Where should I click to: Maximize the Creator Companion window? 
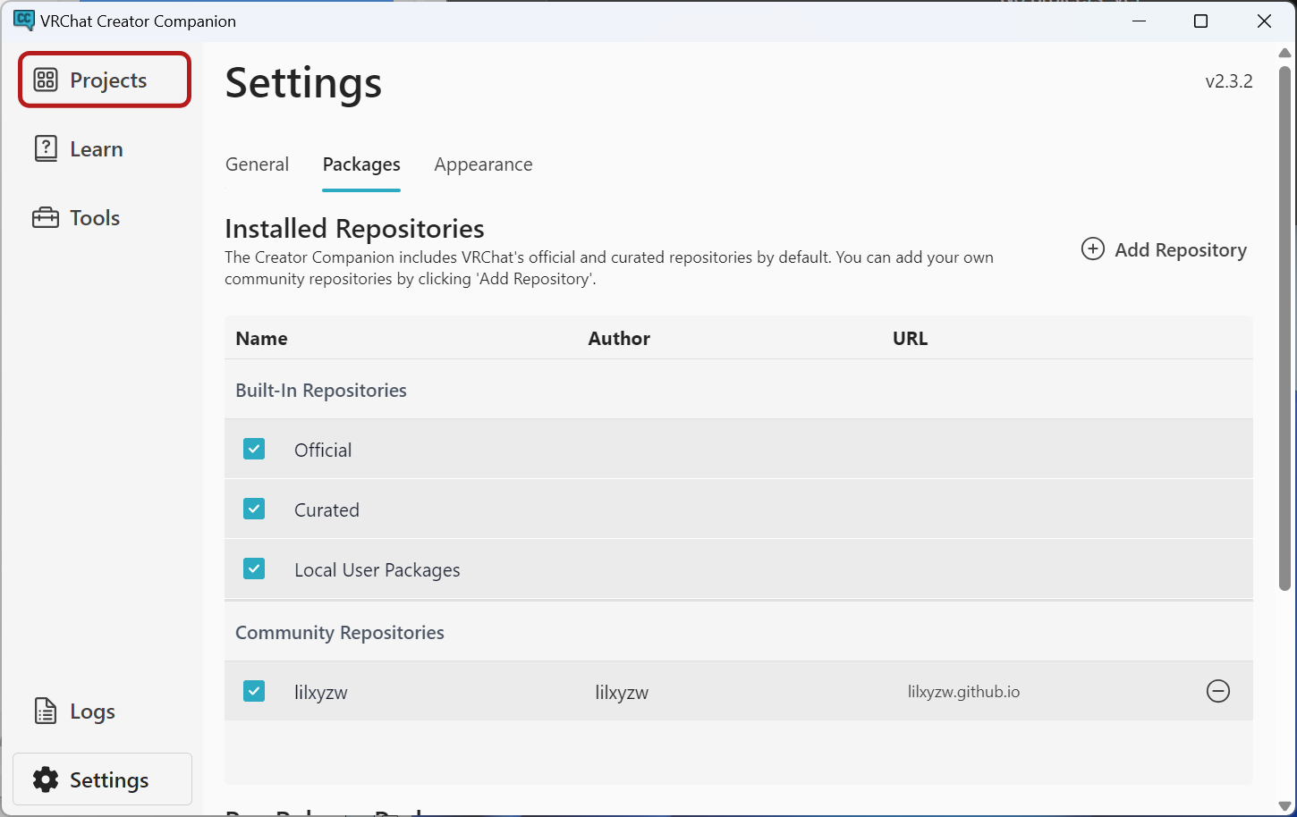pyautogui.click(x=1201, y=21)
